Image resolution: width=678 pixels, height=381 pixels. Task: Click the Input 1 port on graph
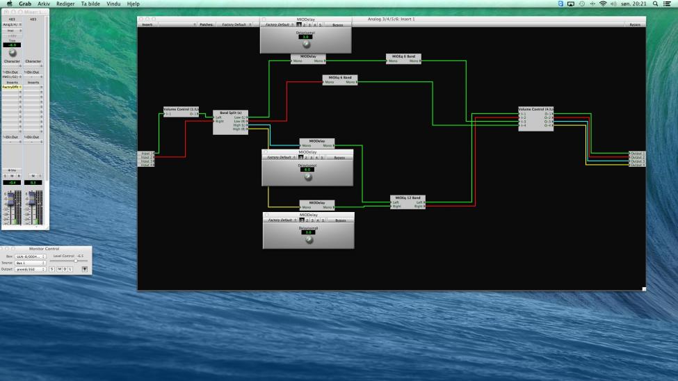(x=146, y=154)
